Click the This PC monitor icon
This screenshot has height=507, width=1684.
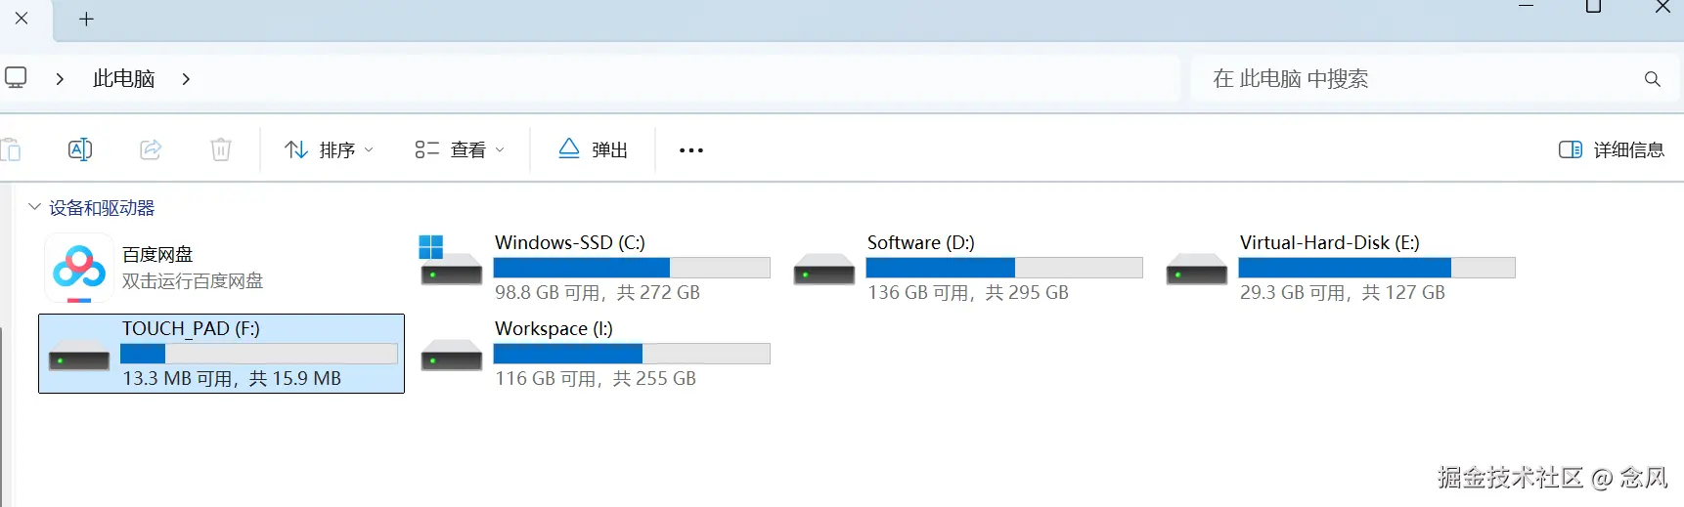pos(17,77)
